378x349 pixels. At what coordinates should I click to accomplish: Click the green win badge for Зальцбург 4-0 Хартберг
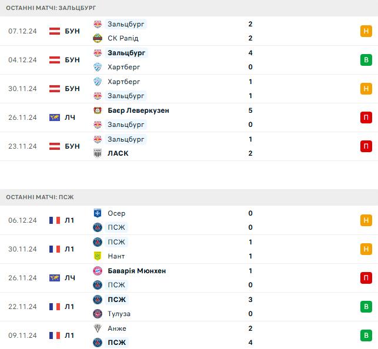coord(366,60)
